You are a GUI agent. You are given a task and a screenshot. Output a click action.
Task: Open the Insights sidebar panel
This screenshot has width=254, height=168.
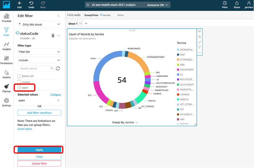pos(6,46)
